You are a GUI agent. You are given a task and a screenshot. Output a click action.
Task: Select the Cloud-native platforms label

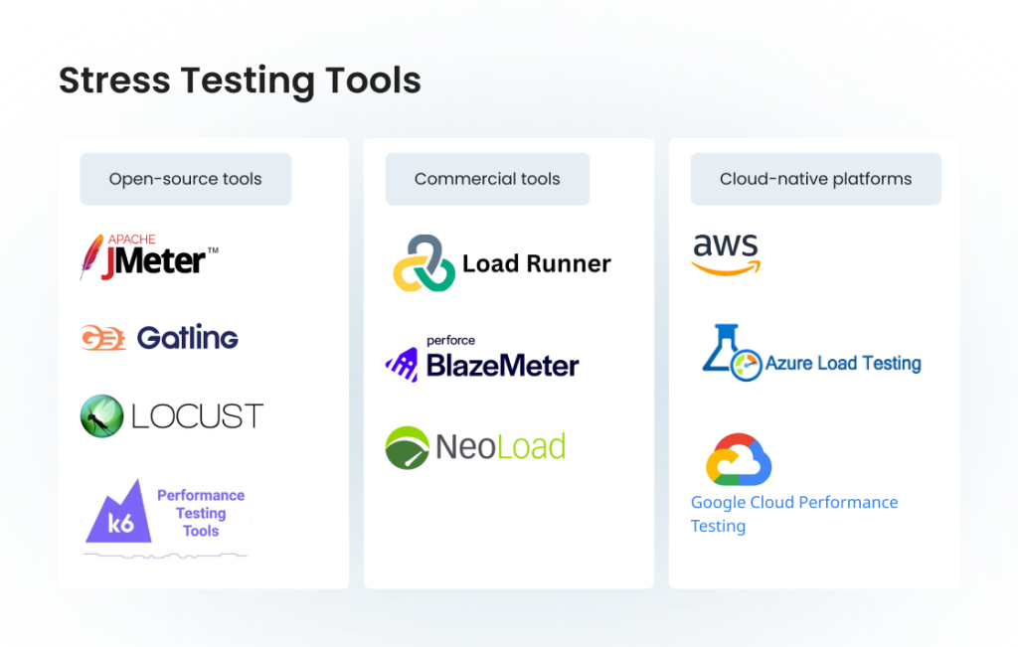click(815, 179)
